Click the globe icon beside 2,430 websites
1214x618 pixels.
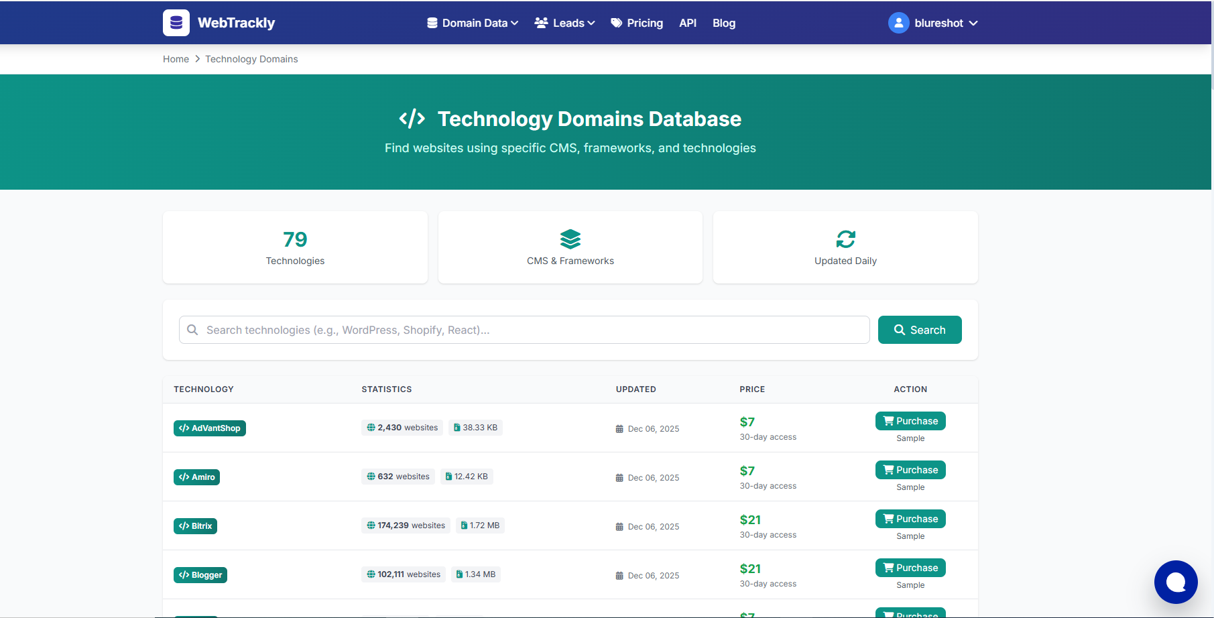tap(371, 427)
